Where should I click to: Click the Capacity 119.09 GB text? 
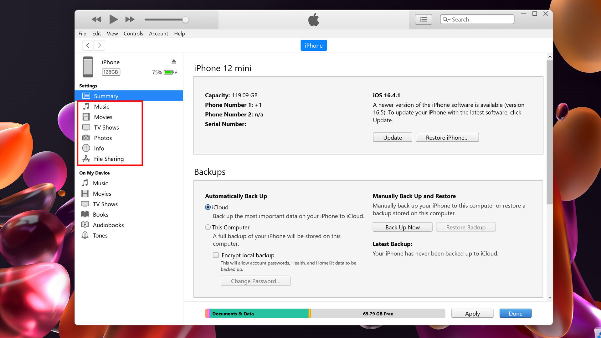[231, 95]
